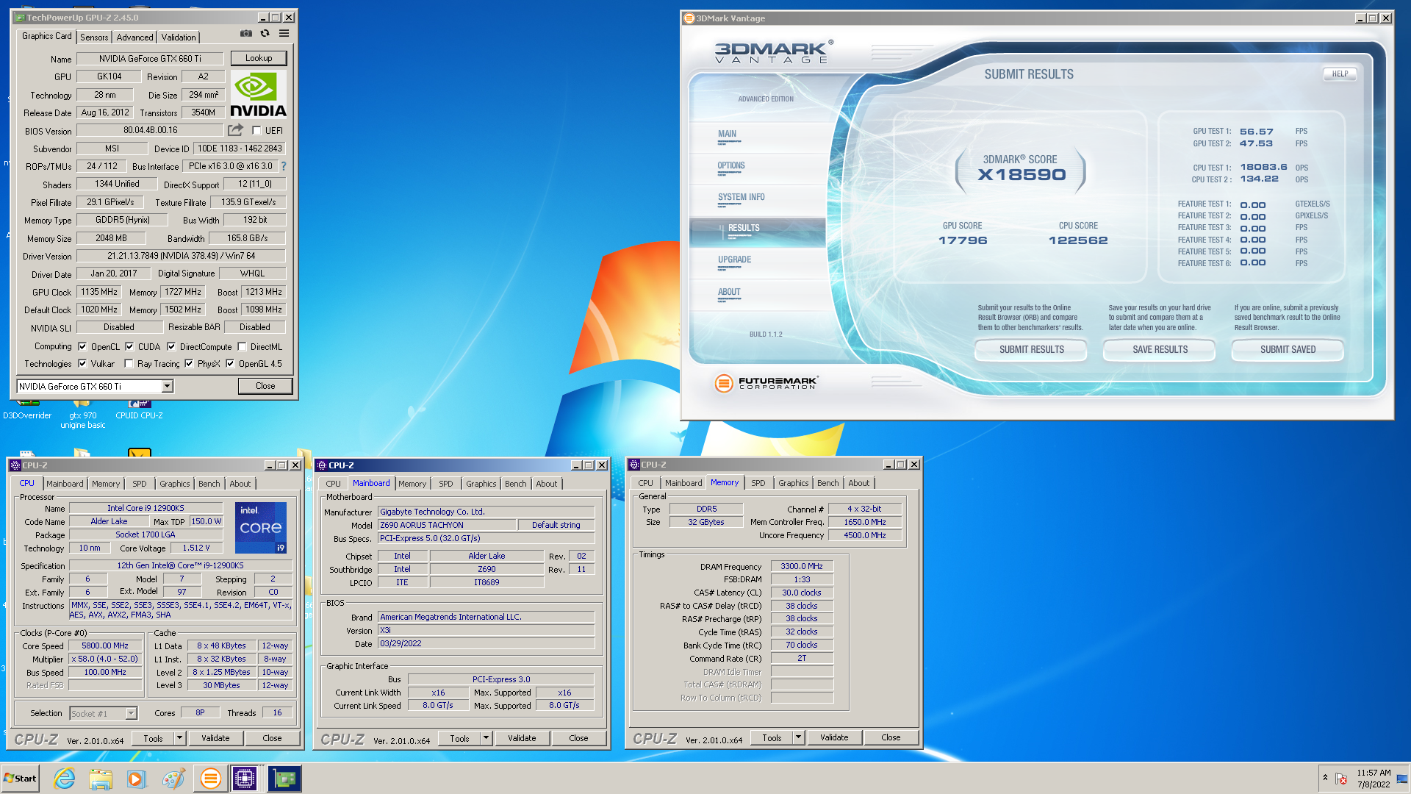Click HELP button in 3DMark Vantage
Viewport: 1411px width, 794px height.
pyautogui.click(x=1340, y=74)
